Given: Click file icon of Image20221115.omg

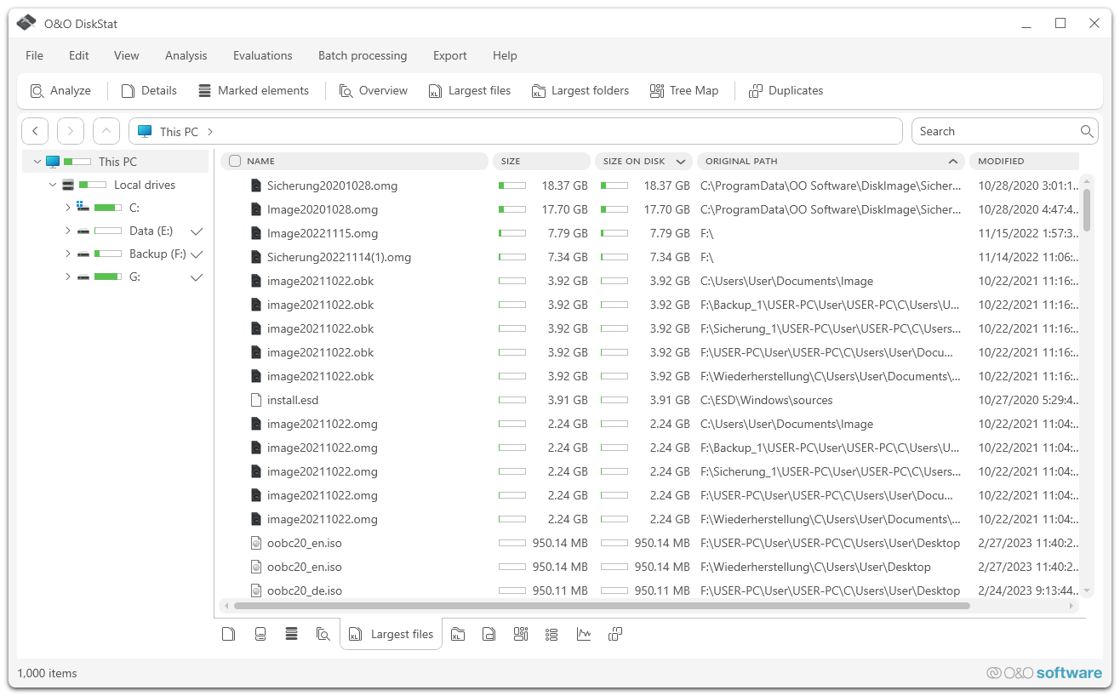Looking at the screenshot, I should [x=255, y=233].
